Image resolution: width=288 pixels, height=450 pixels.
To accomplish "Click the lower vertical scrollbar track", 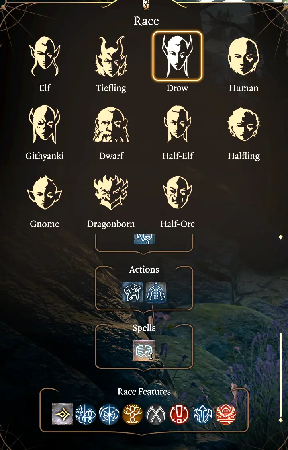I will [281, 375].
